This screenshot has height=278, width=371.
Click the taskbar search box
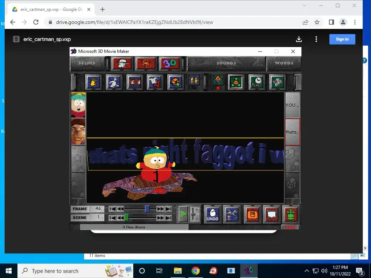75,271
